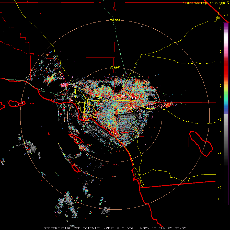Image resolution: width=230 pixels, height=230 pixels.
Task: Click the -2 value on the scale
Action: coord(220,131)
